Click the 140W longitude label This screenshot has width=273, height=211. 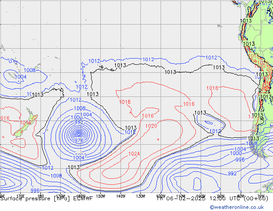(121, 196)
